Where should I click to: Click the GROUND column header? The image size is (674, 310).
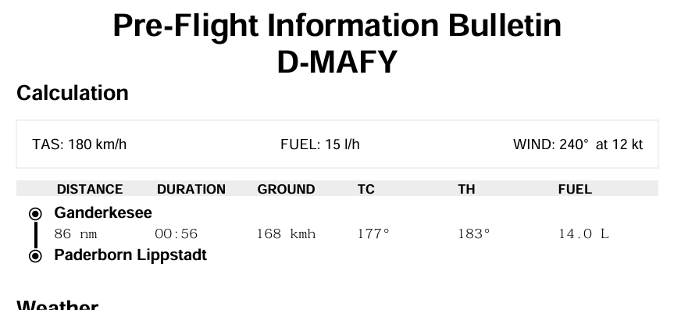[287, 189]
